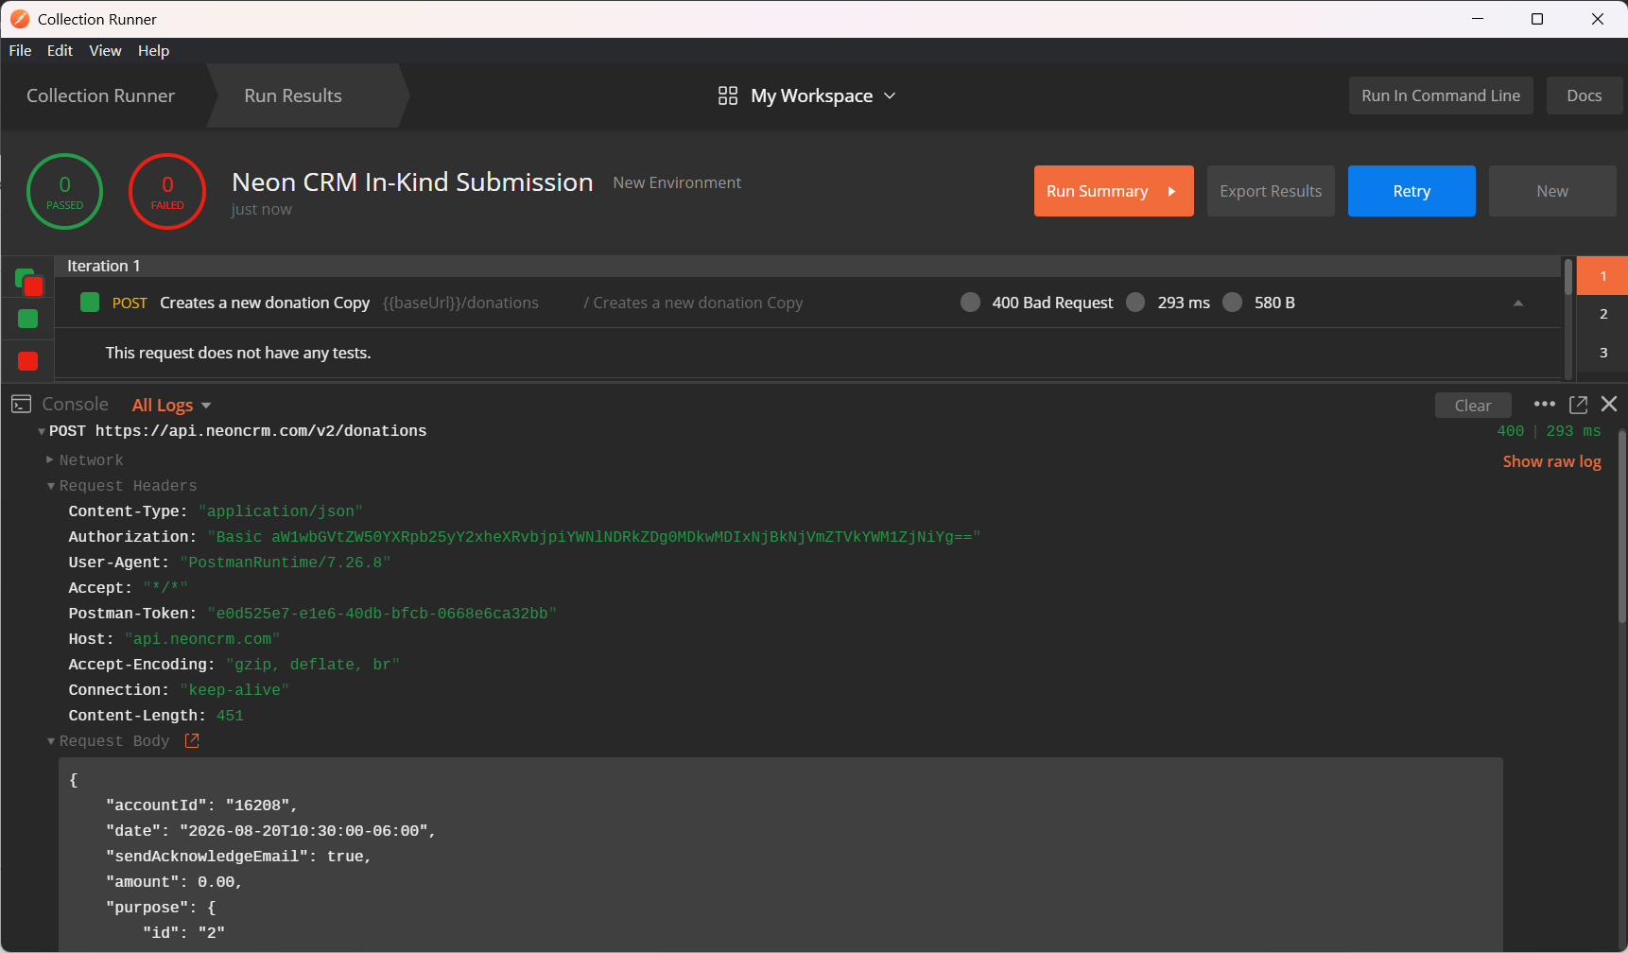Click the Neon CRM In-Kind Submission title

[x=412, y=182]
